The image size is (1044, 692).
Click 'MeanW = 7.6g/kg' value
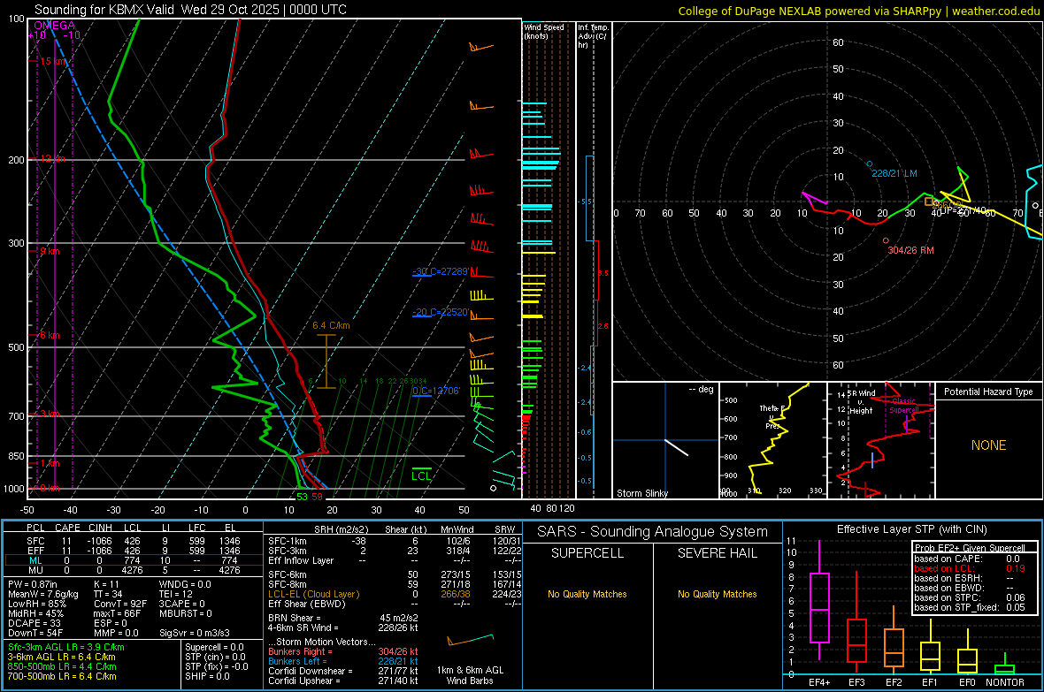42,594
